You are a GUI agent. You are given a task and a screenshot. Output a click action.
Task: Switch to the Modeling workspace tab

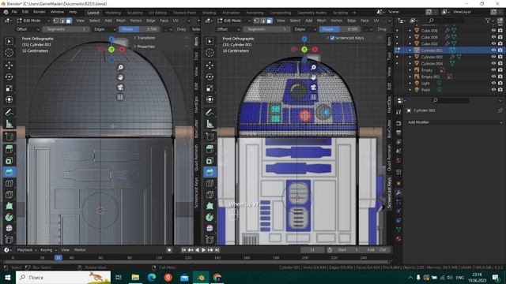tap(113, 13)
